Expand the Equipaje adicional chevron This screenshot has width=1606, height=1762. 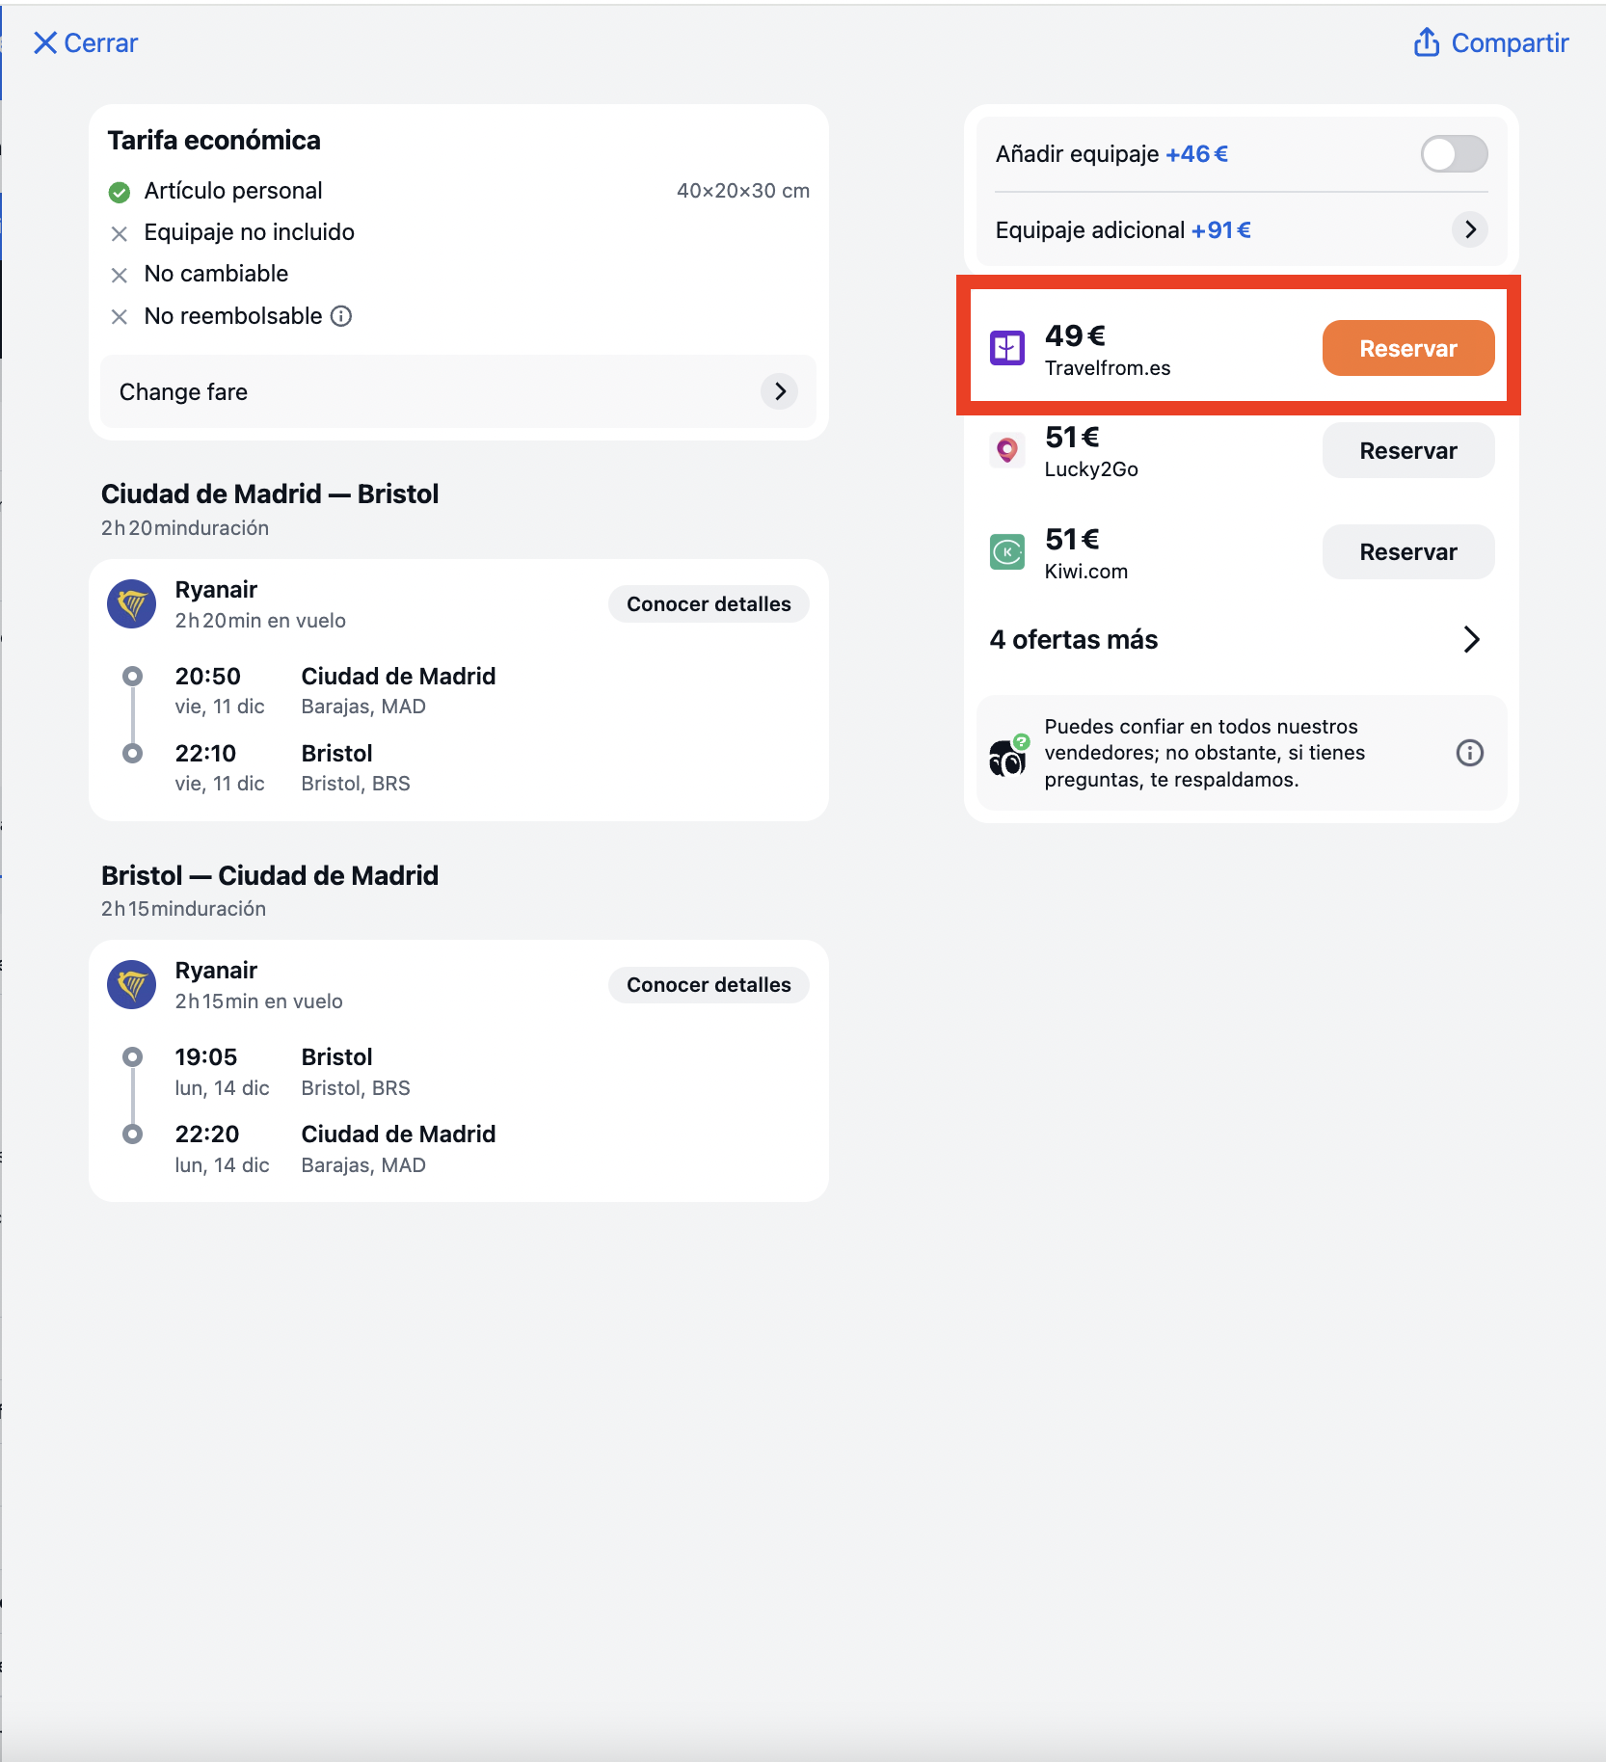coord(1469,229)
